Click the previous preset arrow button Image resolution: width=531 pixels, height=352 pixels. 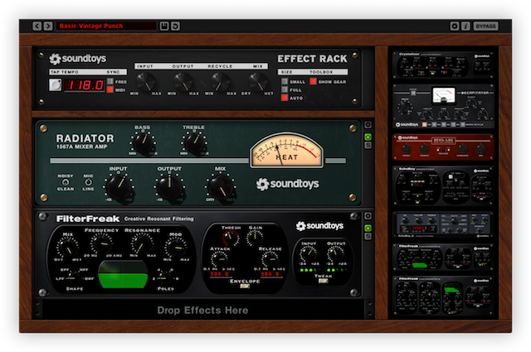(x=37, y=27)
